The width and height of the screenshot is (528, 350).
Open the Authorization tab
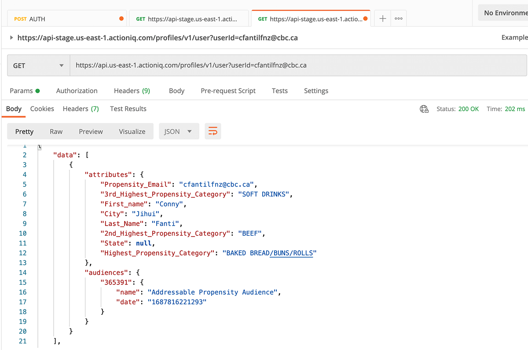click(77, 91)
